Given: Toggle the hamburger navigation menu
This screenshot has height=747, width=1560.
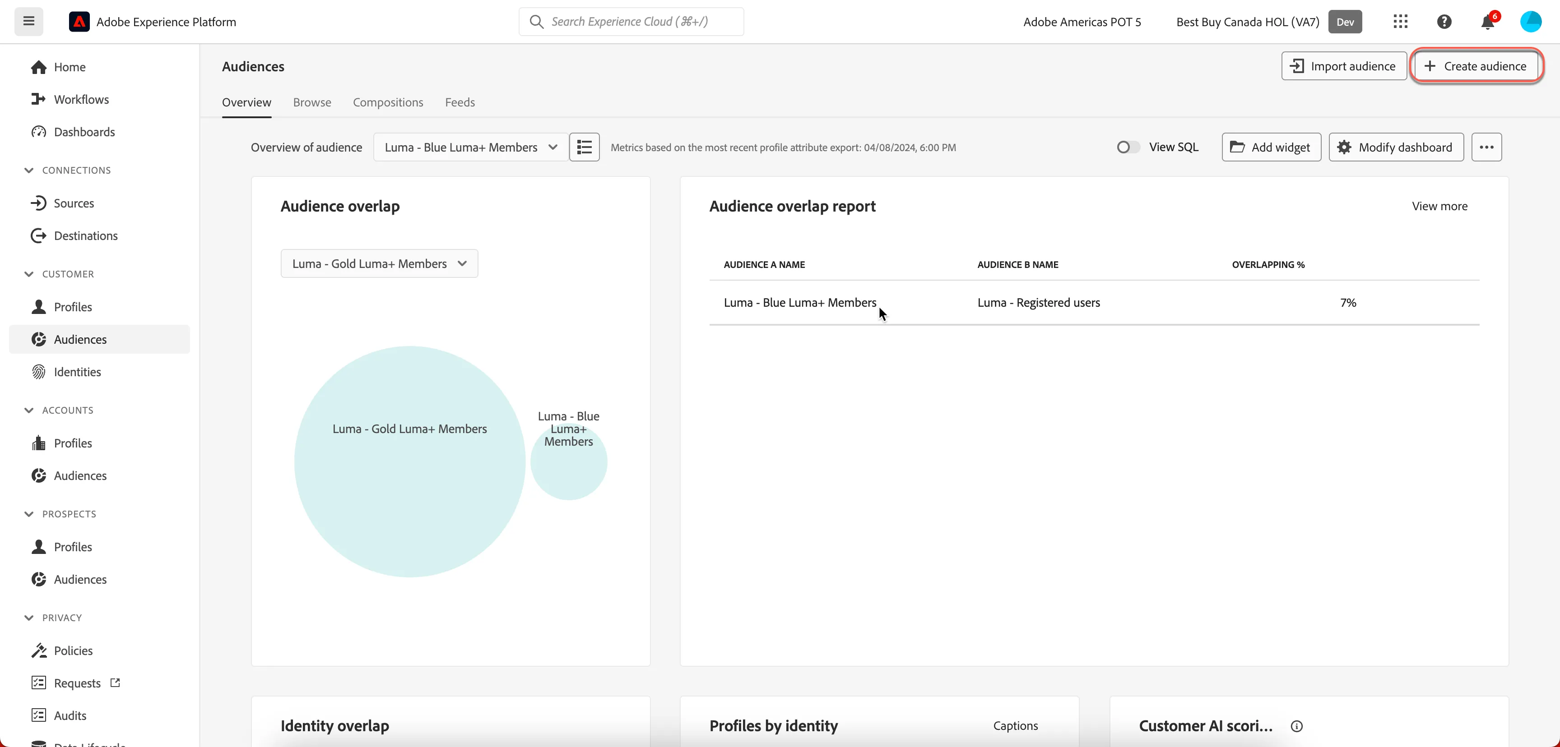Looking at the screenshot, I should 28,22.
